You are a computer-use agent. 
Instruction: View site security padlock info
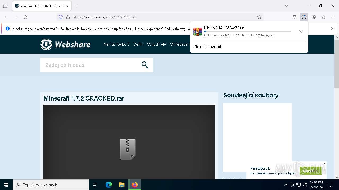68,17
